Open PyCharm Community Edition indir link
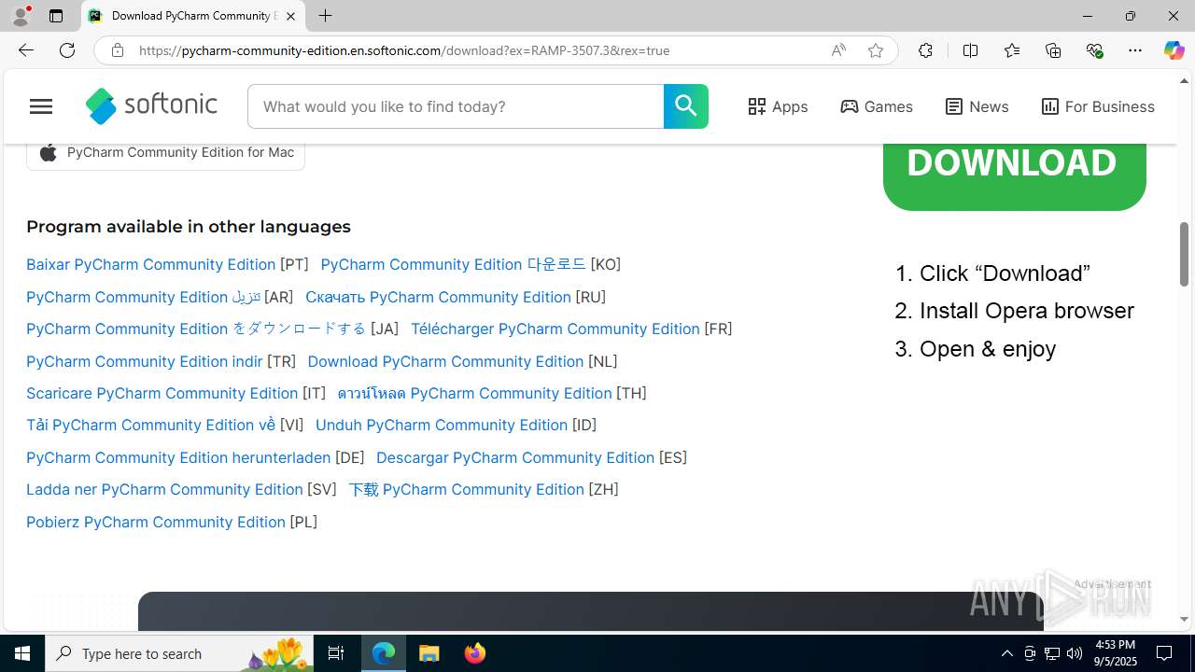The width and height of the screenshot is (1195, 672). pyautogui.click(x=145, y=361)
